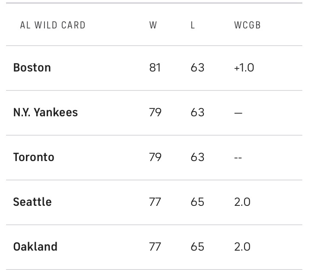Click the AL WILD CARD header
Viewport: 314px width, 270px height.
53,25
